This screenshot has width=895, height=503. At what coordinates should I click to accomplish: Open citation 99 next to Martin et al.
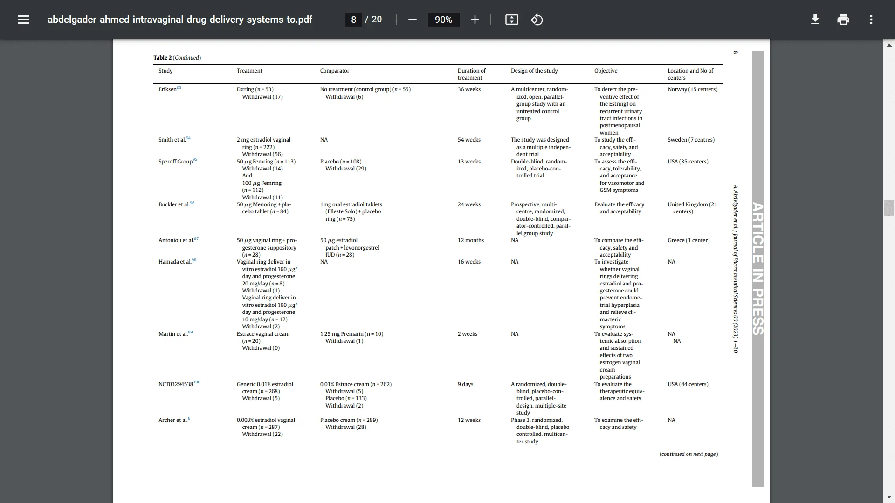tap(190, 332)
